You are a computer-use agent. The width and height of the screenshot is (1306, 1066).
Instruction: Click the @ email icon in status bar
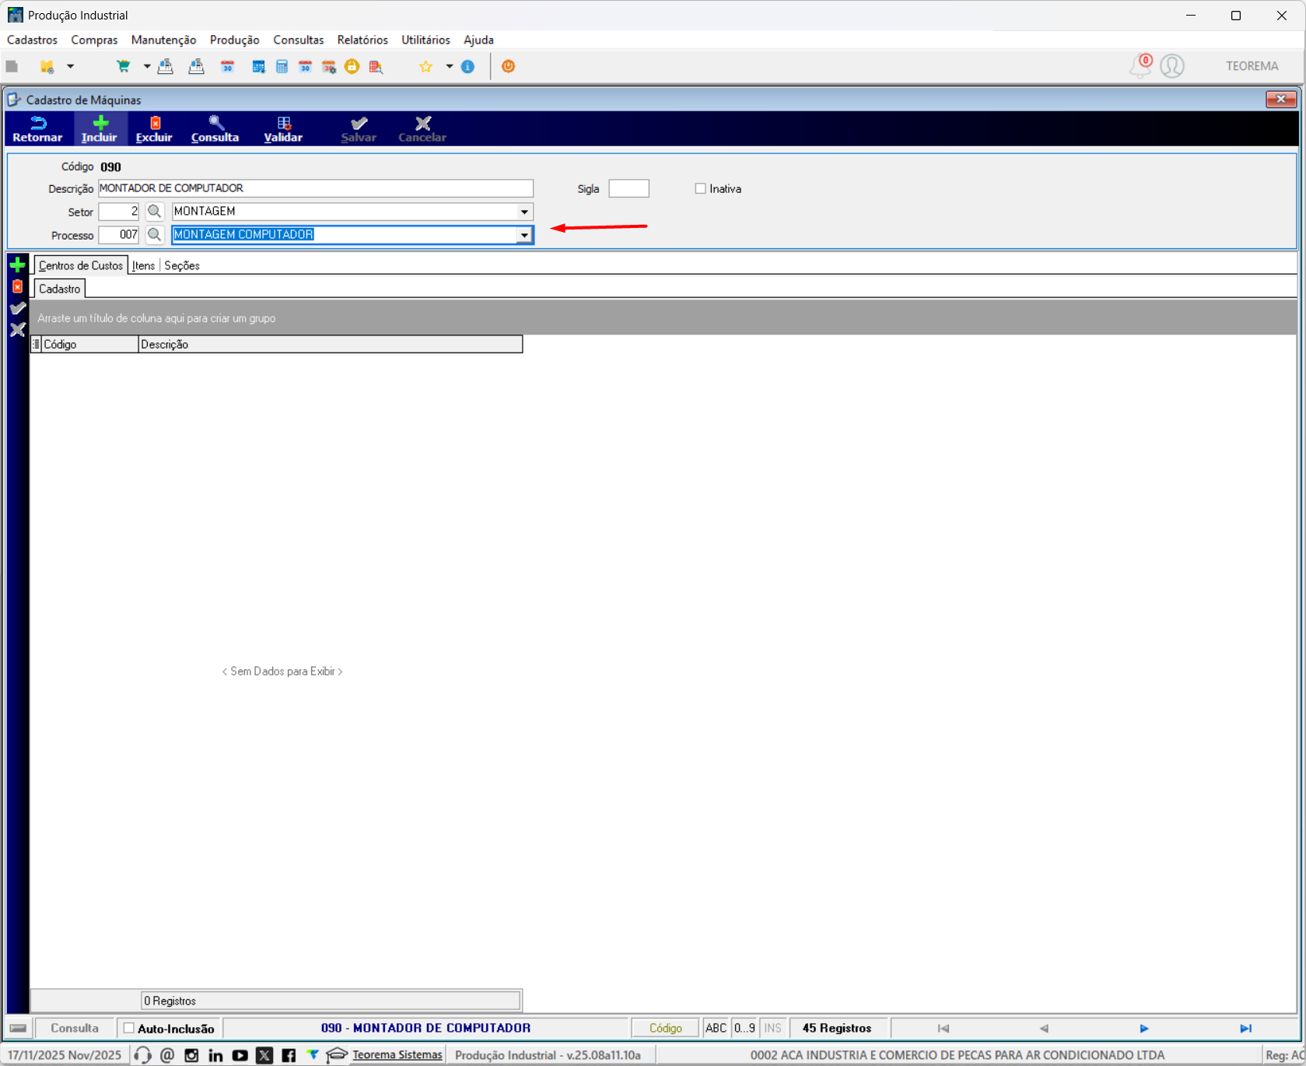click(x=167, y=1055)
